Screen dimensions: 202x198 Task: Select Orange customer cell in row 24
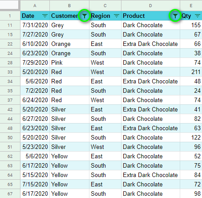[x=69, y=53]
